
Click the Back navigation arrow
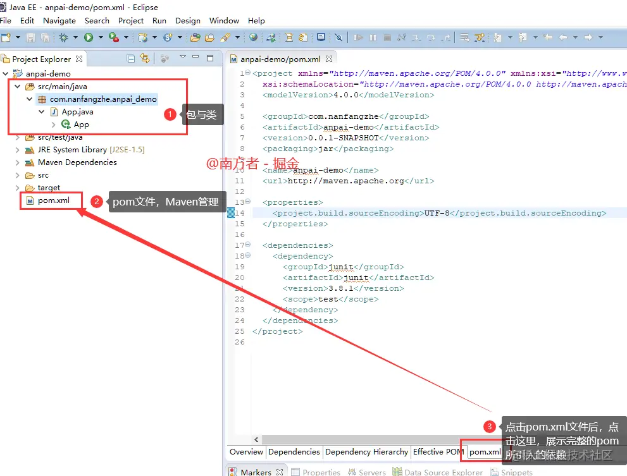563,37
